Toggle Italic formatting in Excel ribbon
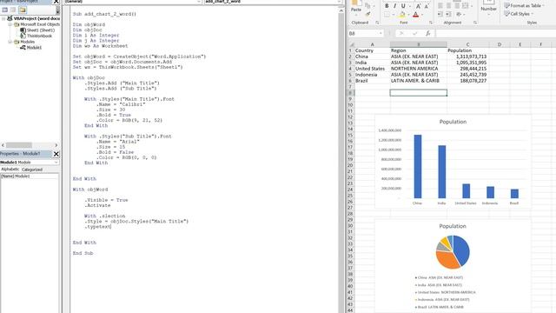The height and width of the screenshot is (313, 556). point(394,6)
